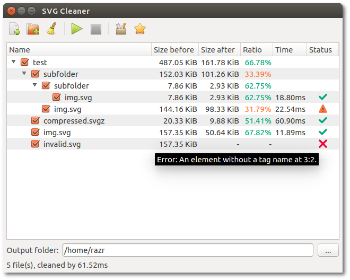Sort by the Status column header
Viewport: 350px width, 280px height.
(322, 49)
